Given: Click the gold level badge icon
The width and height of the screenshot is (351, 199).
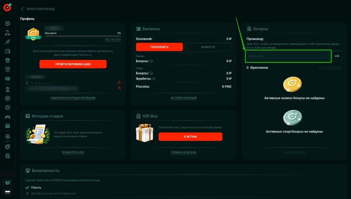Looking at the screenshot, I should [x=33, y=34].
